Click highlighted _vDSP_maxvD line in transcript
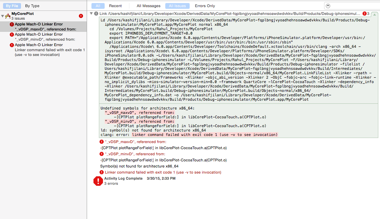This screenshot has width=380, height=219. tap(140, 113)
